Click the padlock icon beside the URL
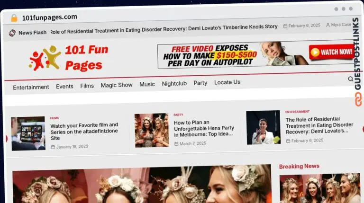 [14, 18]
